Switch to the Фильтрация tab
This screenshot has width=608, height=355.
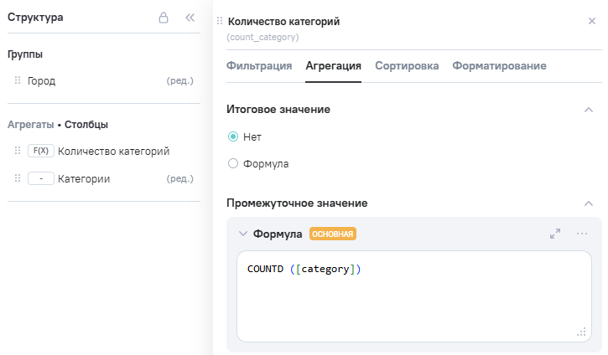(259, 66)
